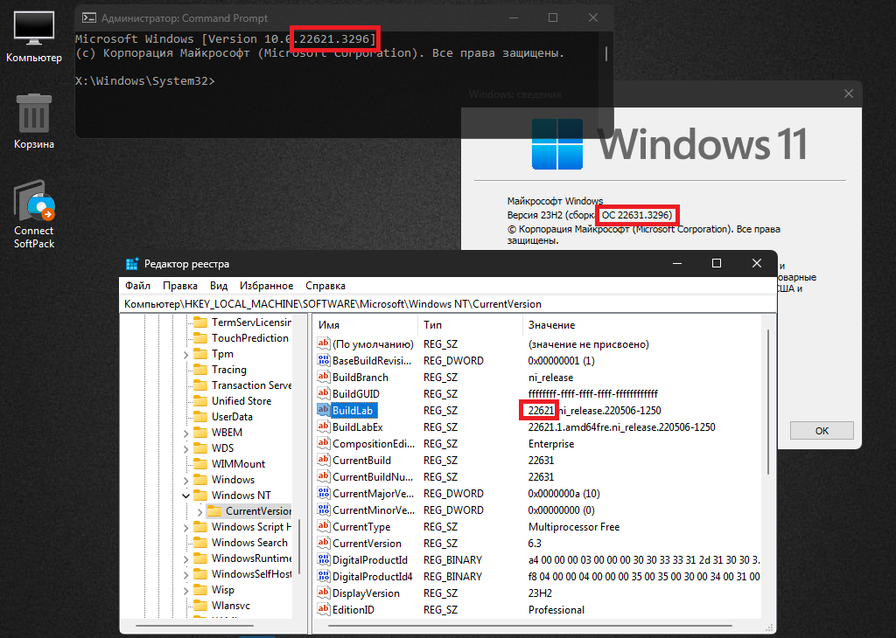This screenshot has width=896, height=638.
Task: Open the Файл menu
Action: click(137, 285)
